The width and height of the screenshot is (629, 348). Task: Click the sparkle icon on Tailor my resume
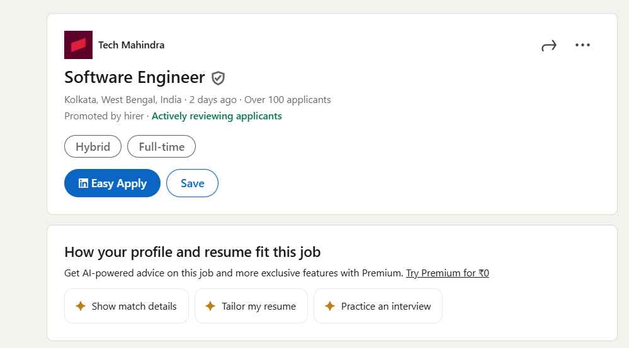(210, 307)
